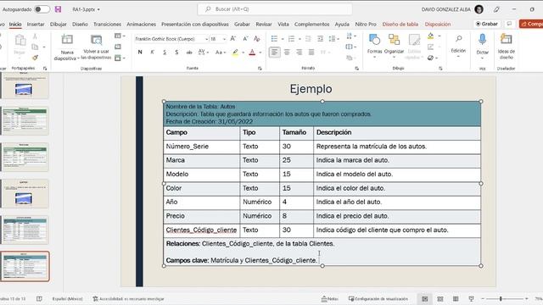Click the zoom slider handle
The width and height of the screenshot is (543, 305).
(501, 299)
